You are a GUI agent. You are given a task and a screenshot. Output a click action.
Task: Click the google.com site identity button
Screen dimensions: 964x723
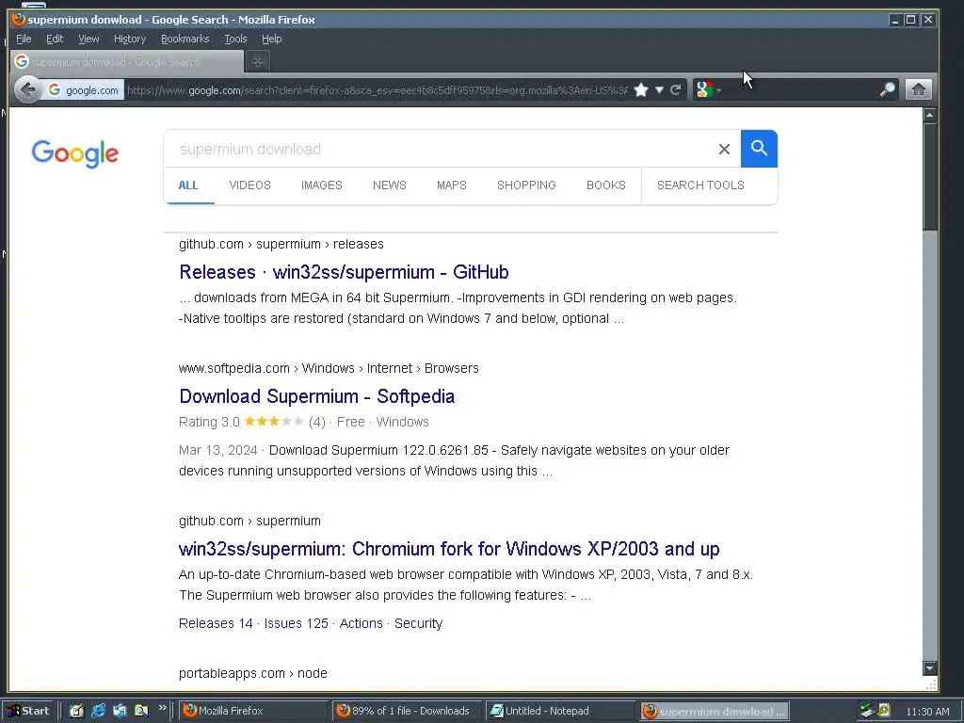83,89
